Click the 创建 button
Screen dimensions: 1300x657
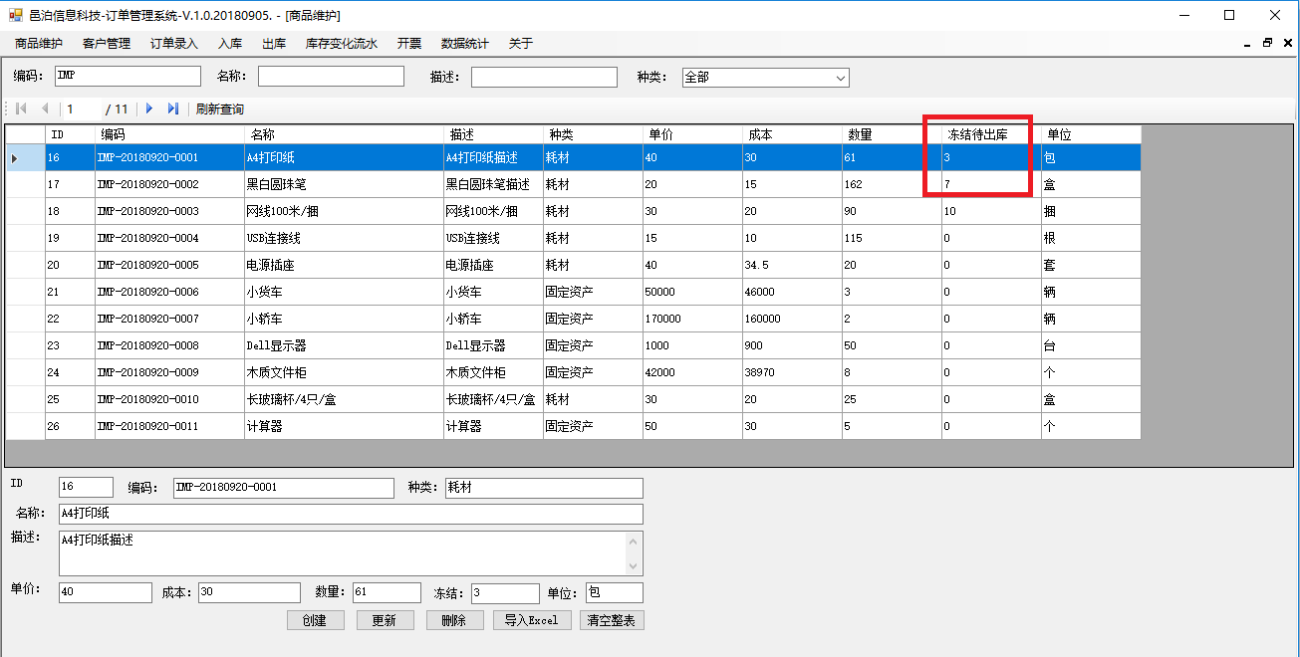click(316, 620)
